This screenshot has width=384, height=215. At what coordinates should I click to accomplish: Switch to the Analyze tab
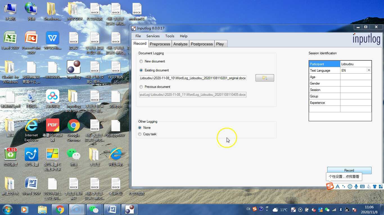180,44
